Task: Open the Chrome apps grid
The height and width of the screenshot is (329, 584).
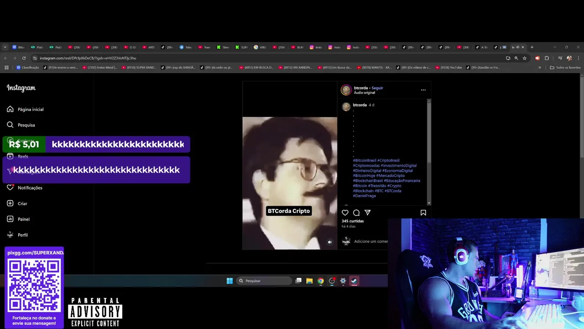Action: 6,68
